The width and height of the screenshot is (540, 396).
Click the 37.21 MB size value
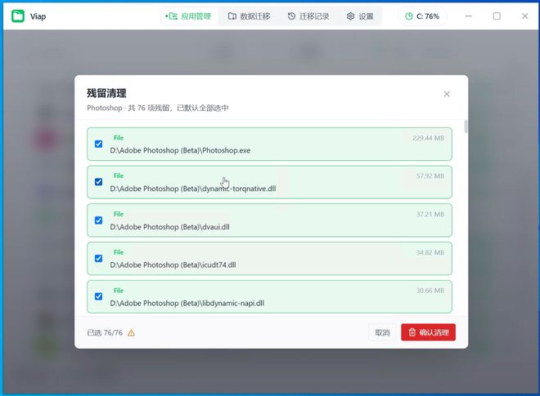[430, 214]
